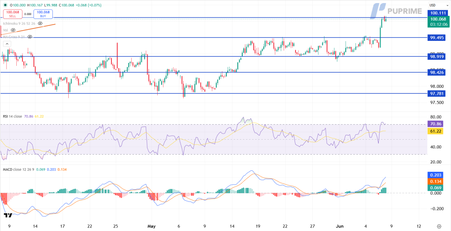451x231 pixels.
Task: Select the Ichimoku 9 26 52 26 legend
Action: coord(19,23)
